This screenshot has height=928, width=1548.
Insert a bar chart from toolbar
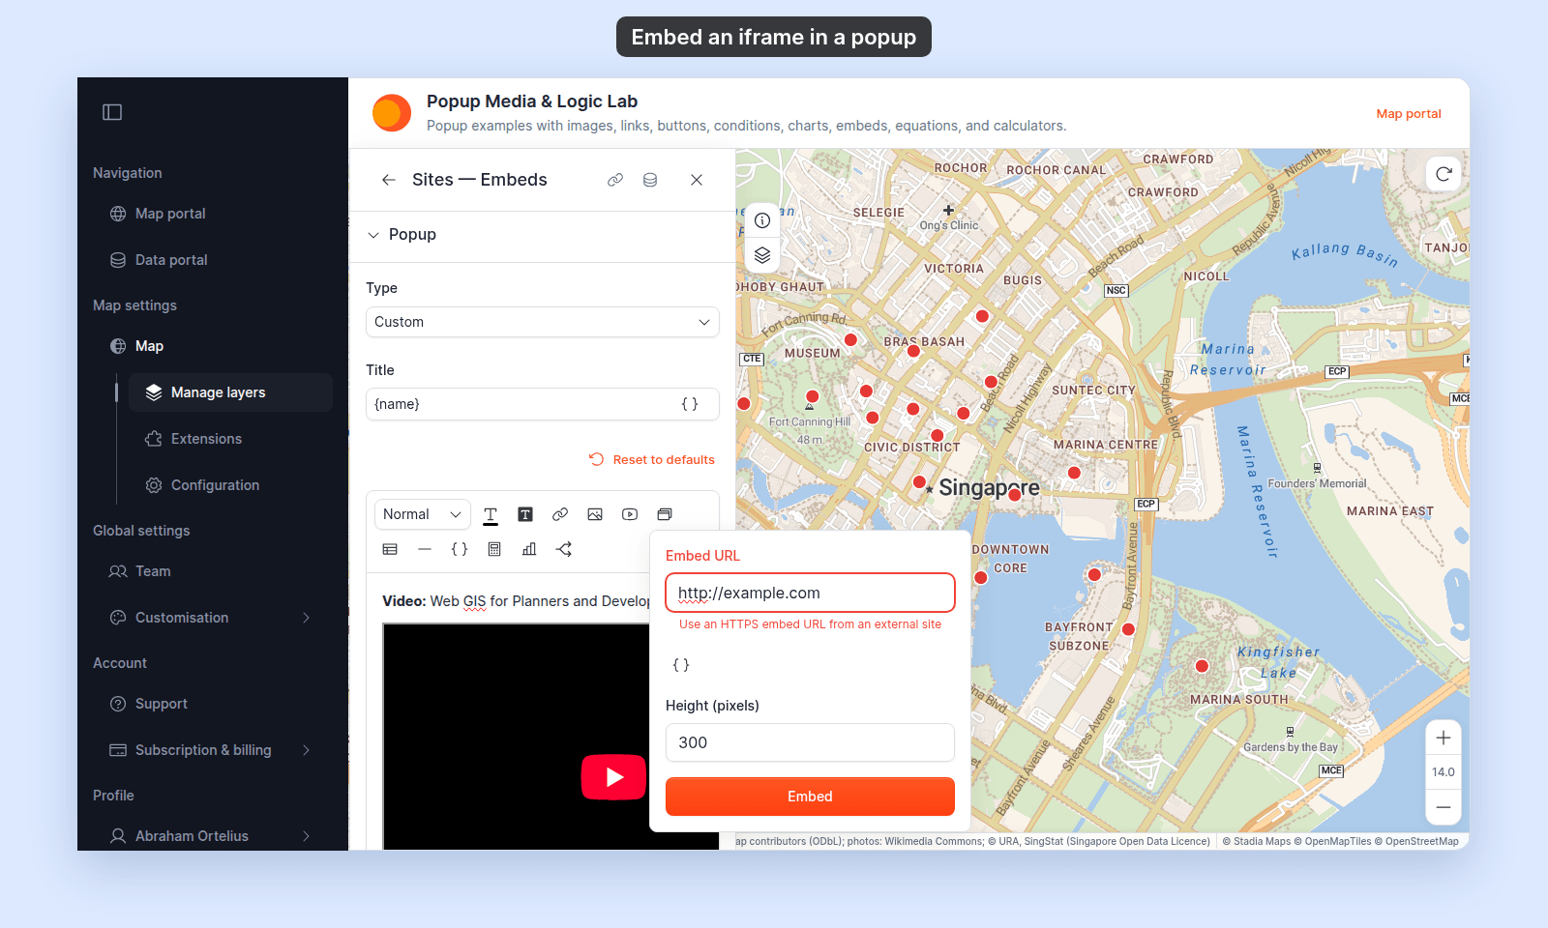[x=529, y=549]
